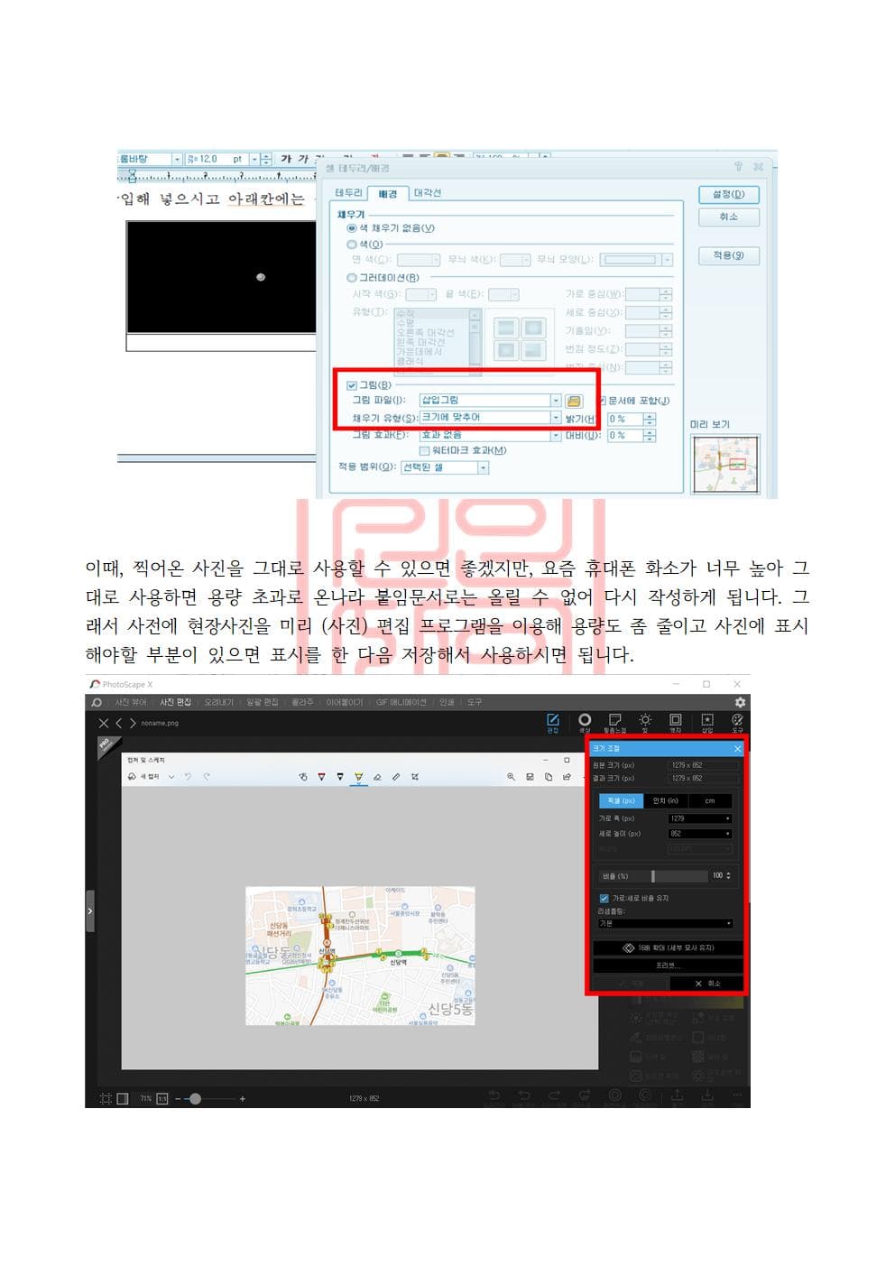Open the 액자 (frame) tool icon
895x1266 pixels.
[x=675, y=720]
